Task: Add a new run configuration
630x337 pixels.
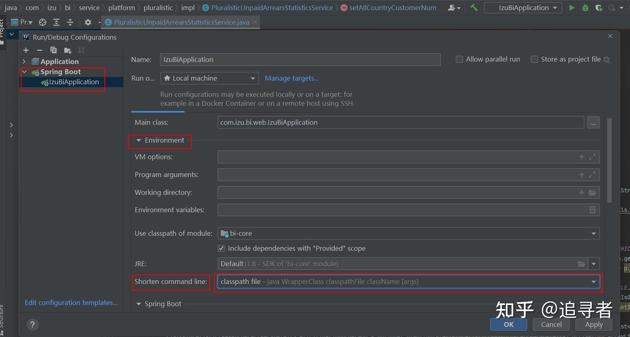Action: (x=26, y=50)
